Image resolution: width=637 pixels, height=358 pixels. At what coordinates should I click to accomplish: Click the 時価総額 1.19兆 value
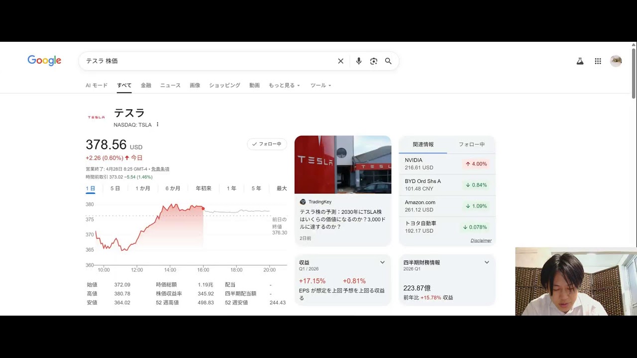pos(206,285)
